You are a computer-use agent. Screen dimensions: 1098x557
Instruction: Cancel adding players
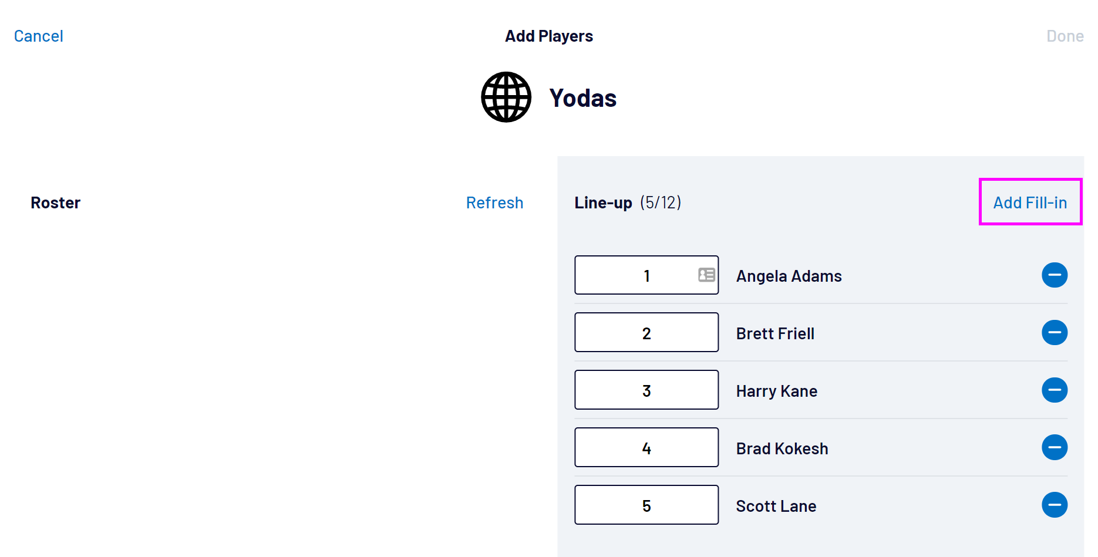39,36
